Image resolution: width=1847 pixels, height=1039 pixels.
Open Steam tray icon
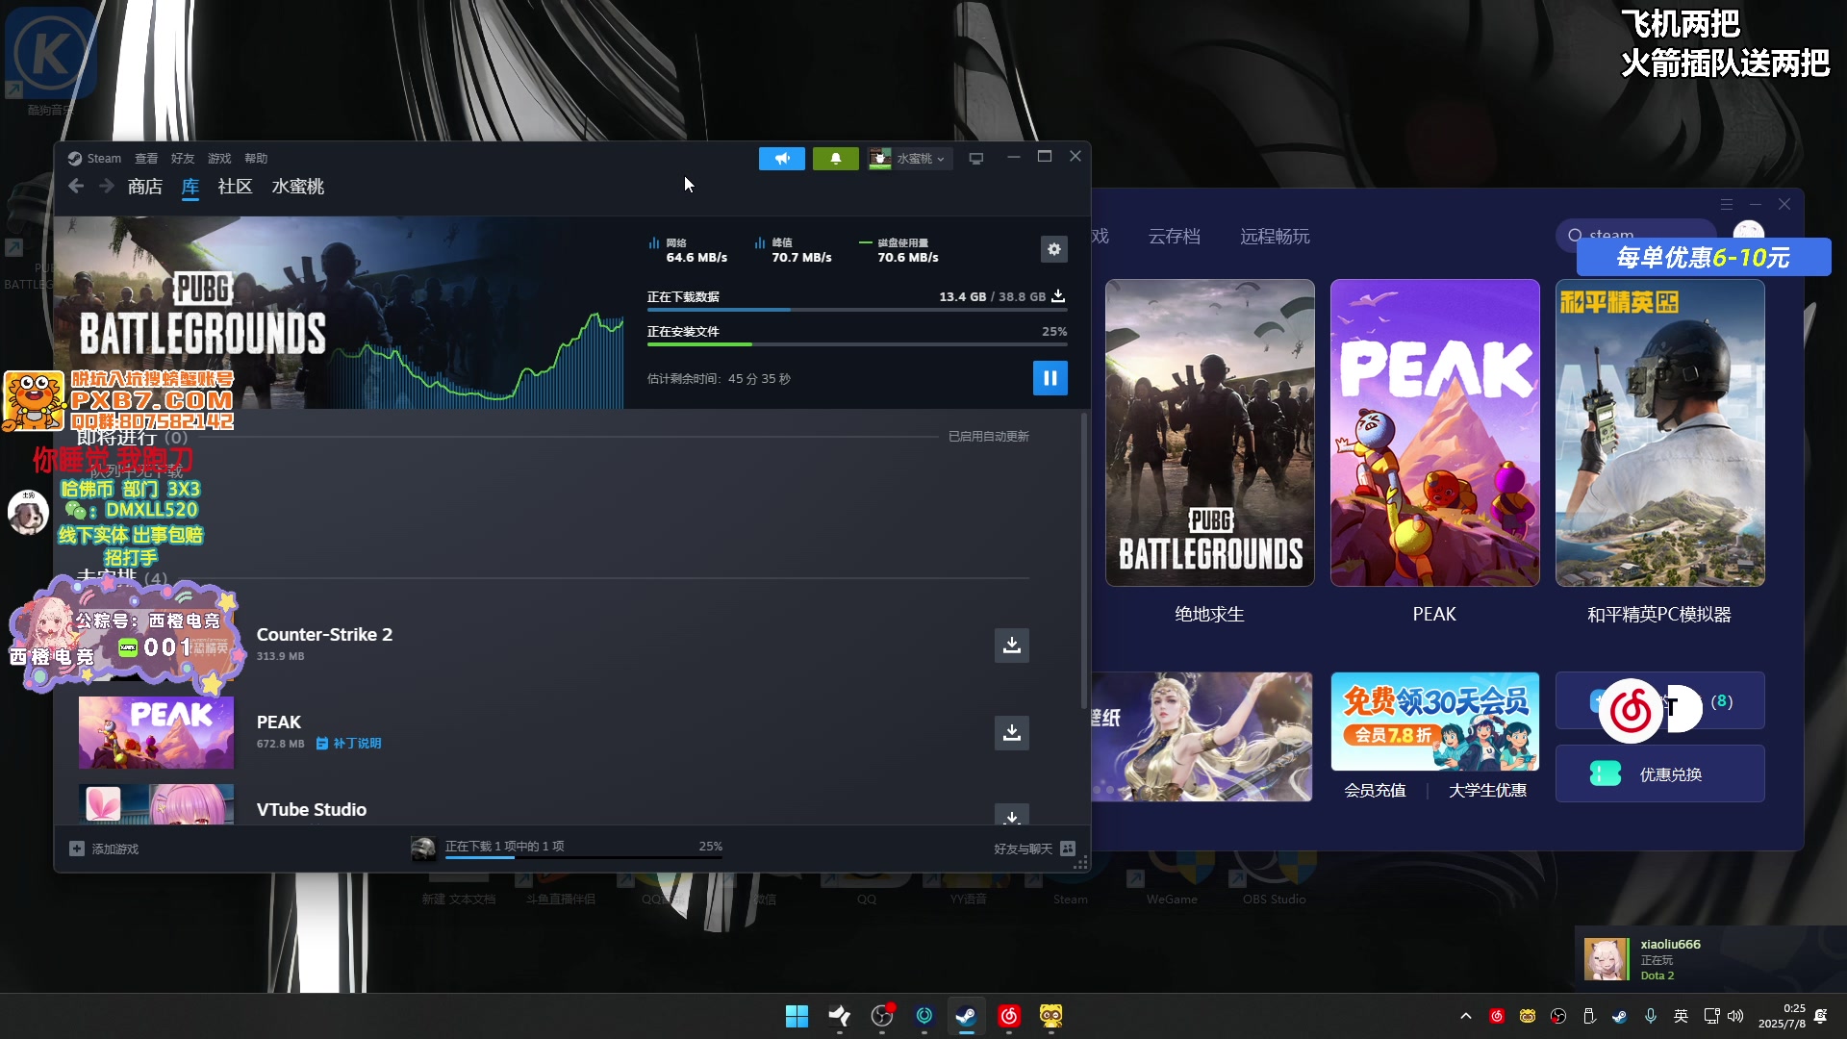click(x=1620, y=1016)
